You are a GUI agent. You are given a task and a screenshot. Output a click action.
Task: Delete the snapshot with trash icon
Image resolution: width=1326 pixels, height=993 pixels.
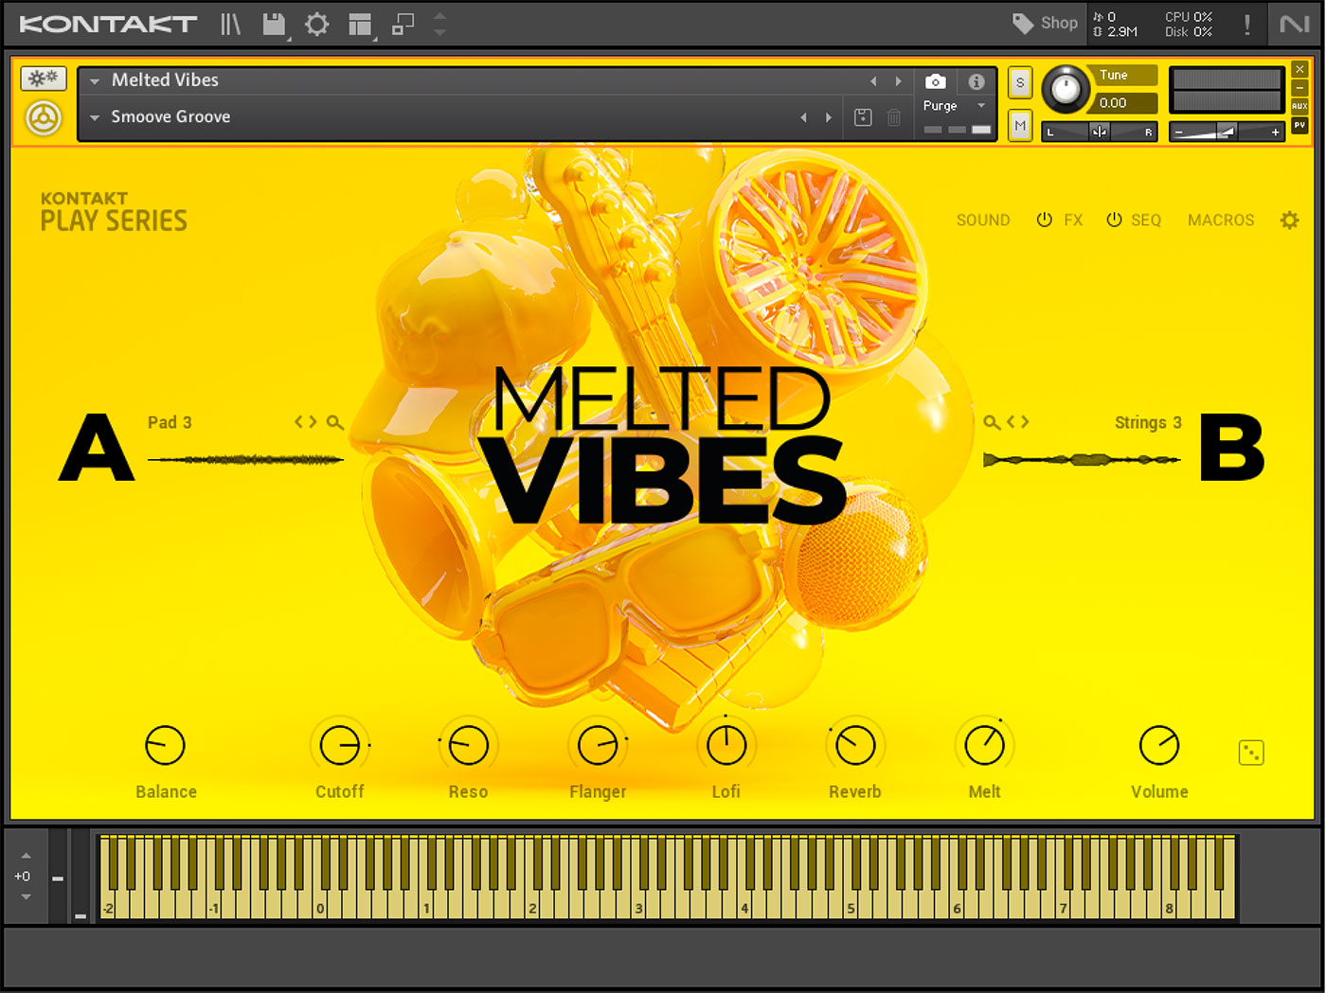pyautogui.click(x=894, y=117)
